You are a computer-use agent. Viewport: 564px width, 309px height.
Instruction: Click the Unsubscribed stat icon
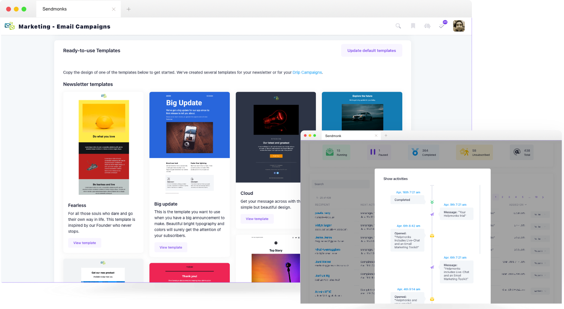(x=464, y=152)
